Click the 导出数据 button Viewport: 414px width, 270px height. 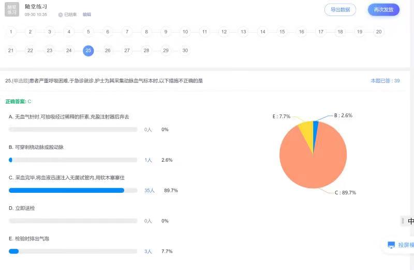click(x=340, y=10)
